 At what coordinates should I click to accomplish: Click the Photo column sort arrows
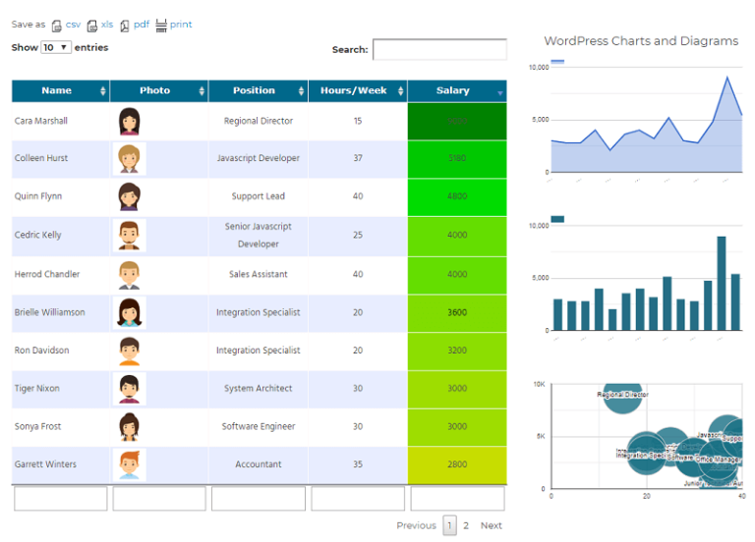coord(202,91)
